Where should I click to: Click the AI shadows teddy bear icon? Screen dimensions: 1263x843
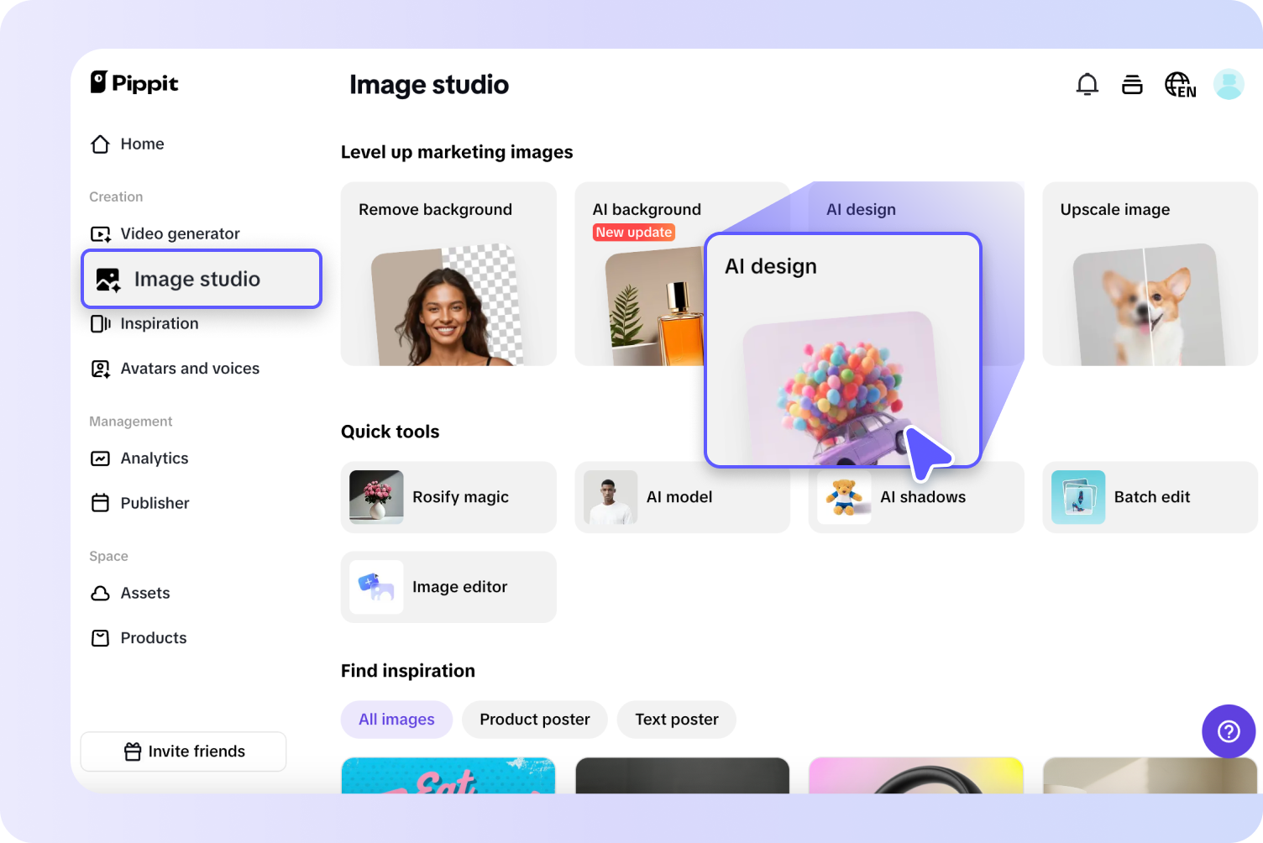click(843, 497)
